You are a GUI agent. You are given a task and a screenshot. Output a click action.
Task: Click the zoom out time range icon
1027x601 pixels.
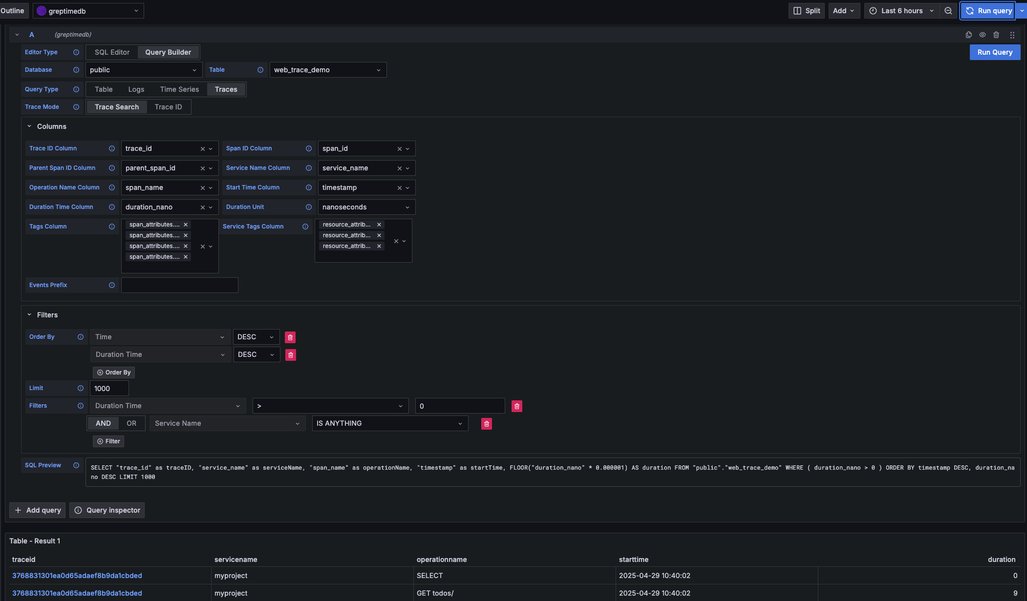pos(948,11)
